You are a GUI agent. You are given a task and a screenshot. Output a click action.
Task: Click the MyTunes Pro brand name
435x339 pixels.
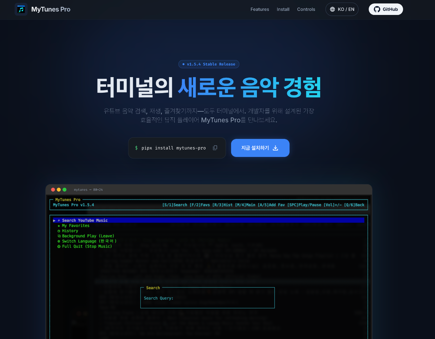coord(51,10)
